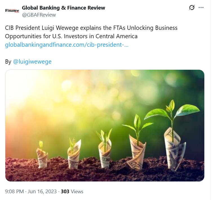Visit the @luigiwewege mention profile
This screenshot has width=215, height=200.
(x=32, y=61)
